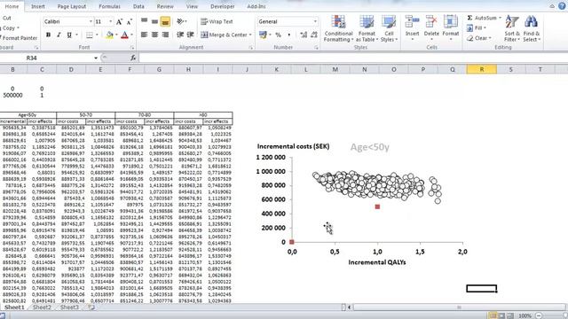Click Decrease Font Size icon
Screen dimensions: 568x319
[x=130, y=22]
